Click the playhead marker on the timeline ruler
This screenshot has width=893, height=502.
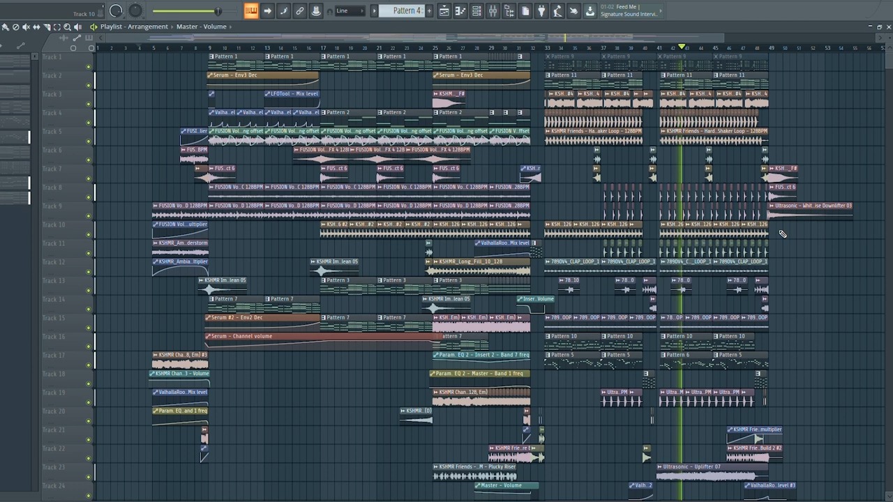[682, 47]
